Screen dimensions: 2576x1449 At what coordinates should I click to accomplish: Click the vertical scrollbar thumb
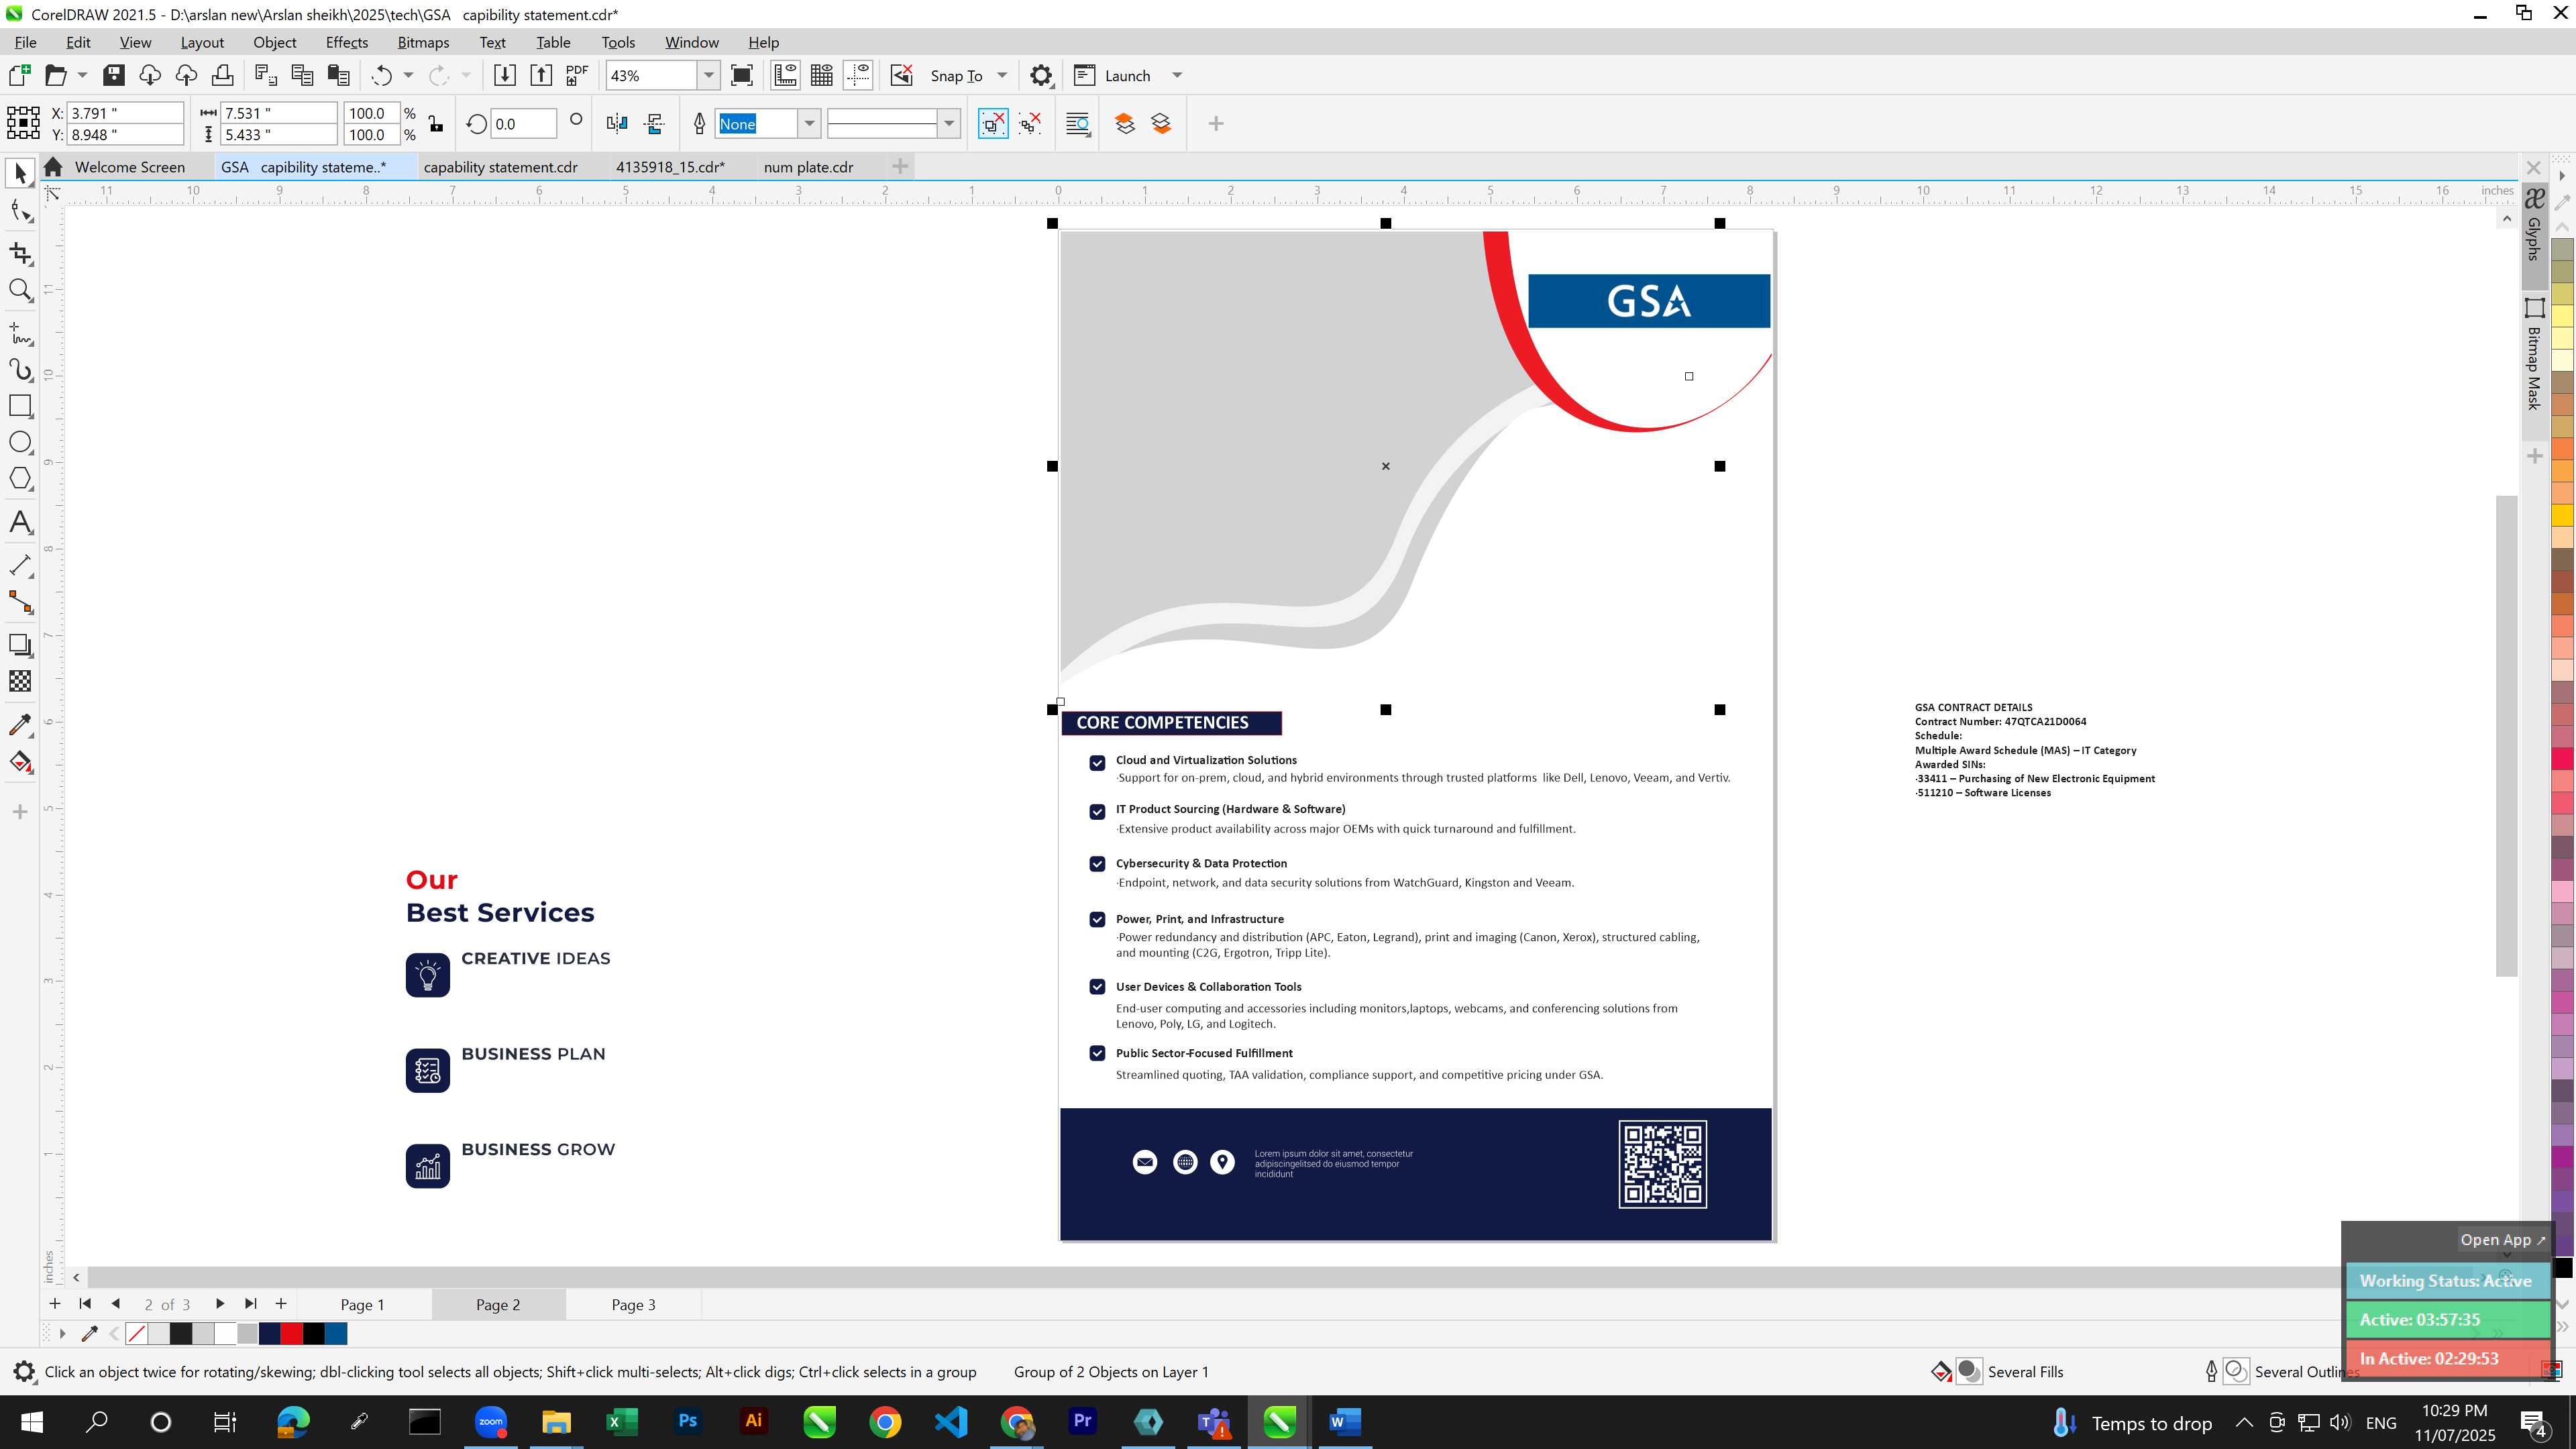click(2506, 735)
